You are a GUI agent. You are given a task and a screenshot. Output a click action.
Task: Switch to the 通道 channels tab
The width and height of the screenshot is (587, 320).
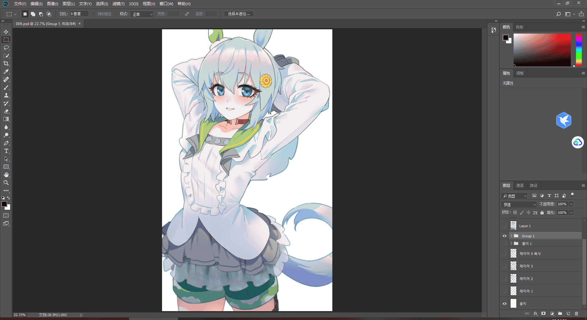click(x=520, y=185)
